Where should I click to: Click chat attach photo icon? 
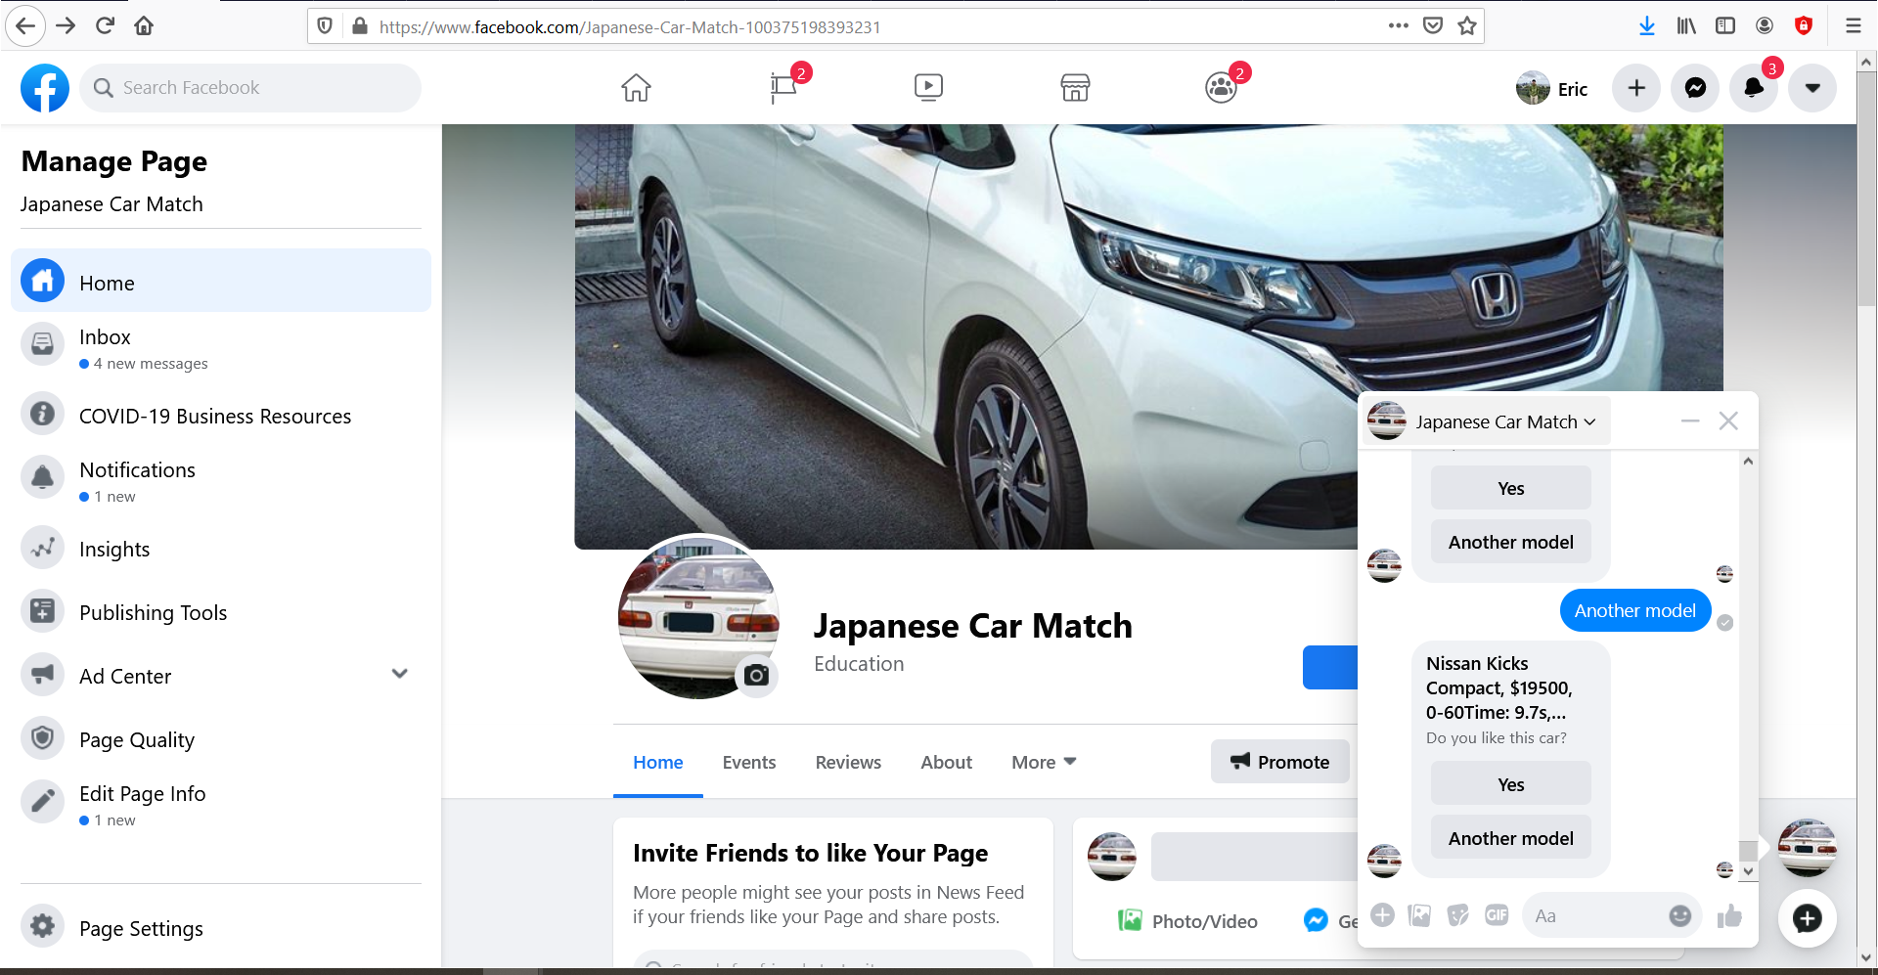point(1419,915)
